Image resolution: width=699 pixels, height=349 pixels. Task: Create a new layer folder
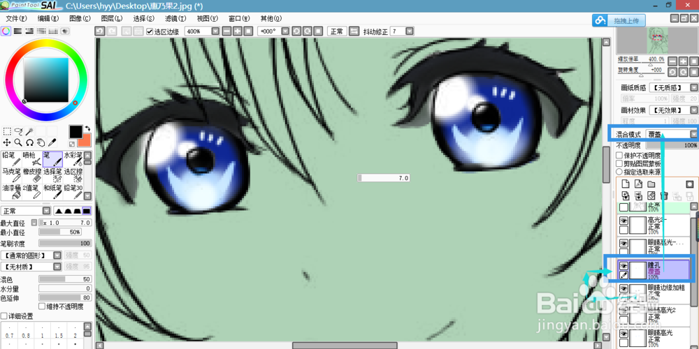coord(651,184)
